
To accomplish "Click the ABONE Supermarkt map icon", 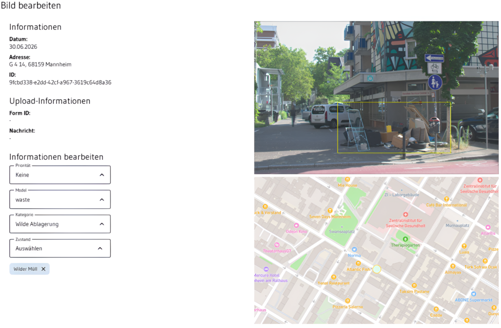I will tap(474, 294).
